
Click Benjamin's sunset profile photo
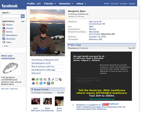pos(48,33)
